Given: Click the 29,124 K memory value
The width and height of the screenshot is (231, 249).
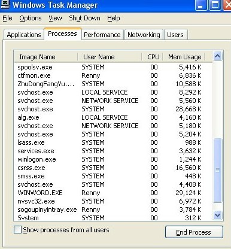Looking at the screenshot, I should click(x=189, y=193).
